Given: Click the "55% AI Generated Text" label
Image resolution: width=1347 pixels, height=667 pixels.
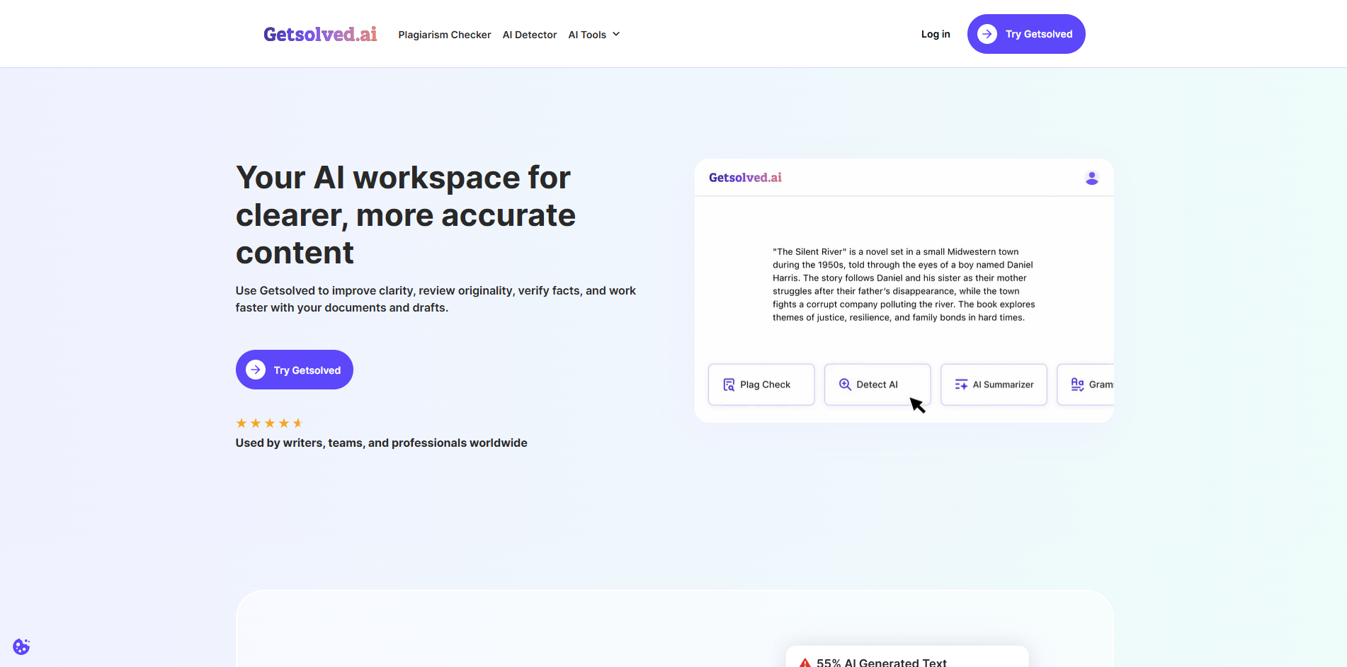Looking at the screenshot, I should 882,662.
